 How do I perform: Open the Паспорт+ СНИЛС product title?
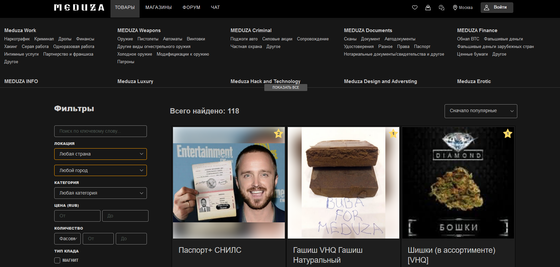210,250
